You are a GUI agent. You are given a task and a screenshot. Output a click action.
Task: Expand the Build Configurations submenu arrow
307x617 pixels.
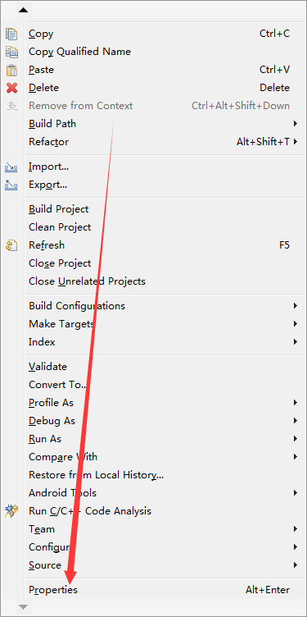(x=296, y=306)
